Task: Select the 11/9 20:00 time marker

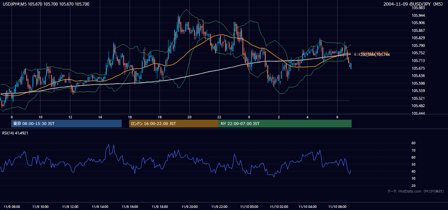Action: (189, 206)
